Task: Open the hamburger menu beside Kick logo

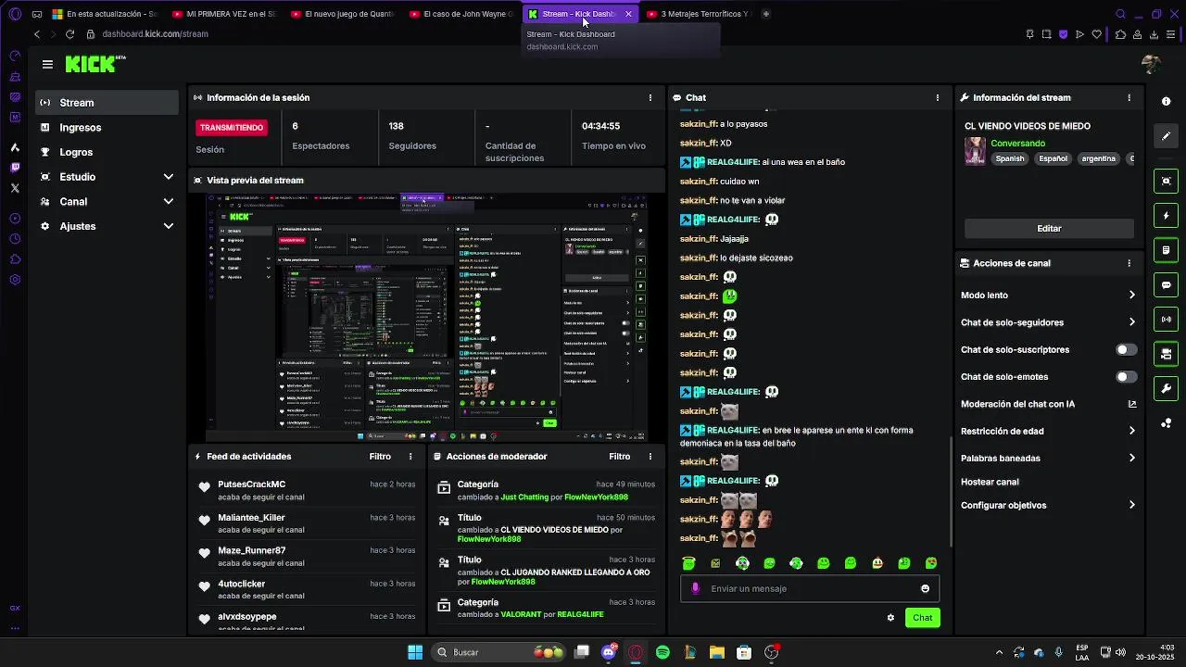Action: point(47,64)
